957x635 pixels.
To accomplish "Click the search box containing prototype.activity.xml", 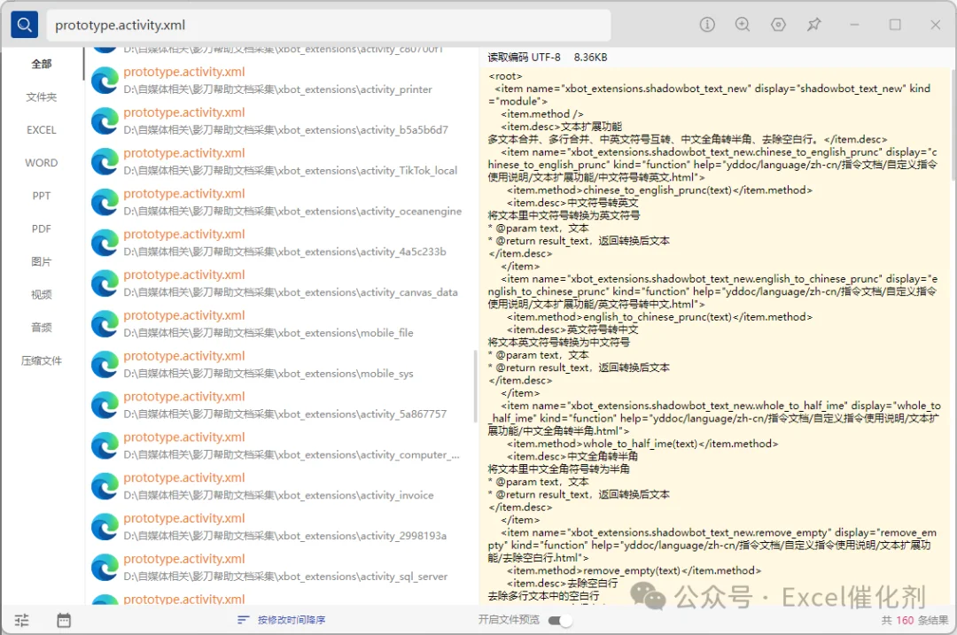I will click(x=329, y=25).
